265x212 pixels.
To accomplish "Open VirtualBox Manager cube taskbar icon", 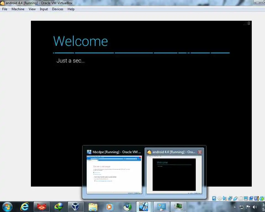I will (76, 207).
